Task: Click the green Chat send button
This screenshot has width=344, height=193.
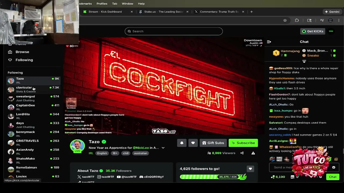Action: tap(333, 177)
